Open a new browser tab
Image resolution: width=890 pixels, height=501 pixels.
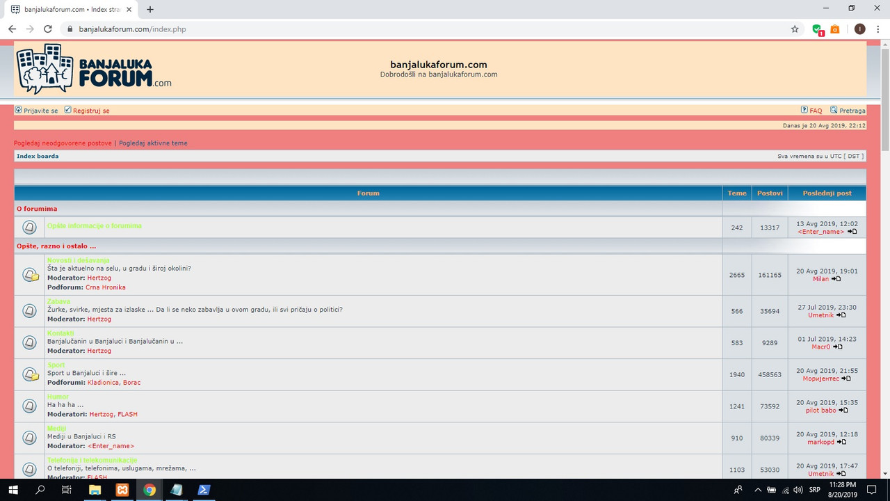[x=150, y=9]
